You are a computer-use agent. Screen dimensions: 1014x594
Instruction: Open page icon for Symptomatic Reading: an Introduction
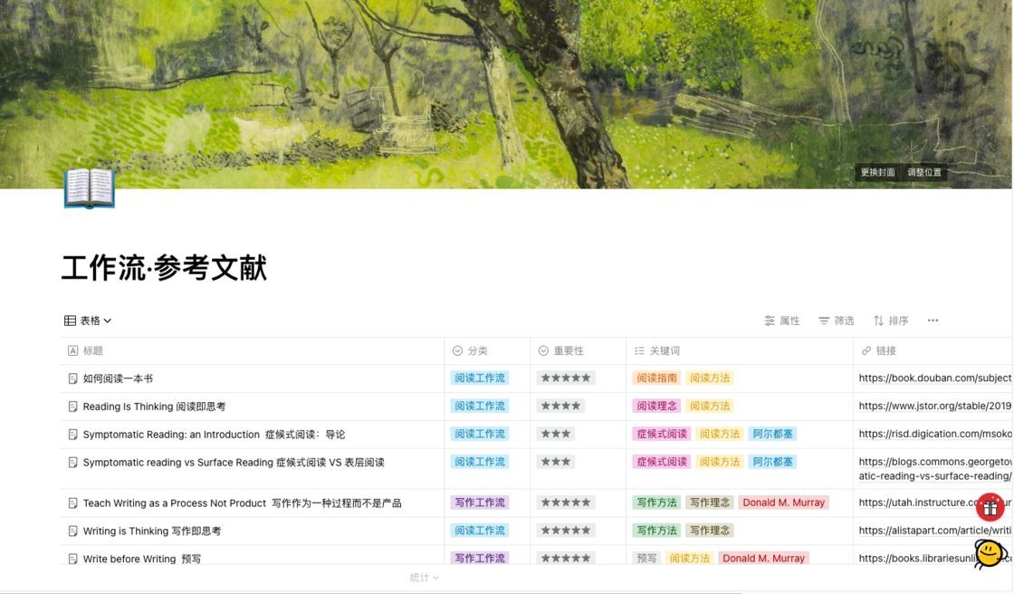(x=73, y=434)
